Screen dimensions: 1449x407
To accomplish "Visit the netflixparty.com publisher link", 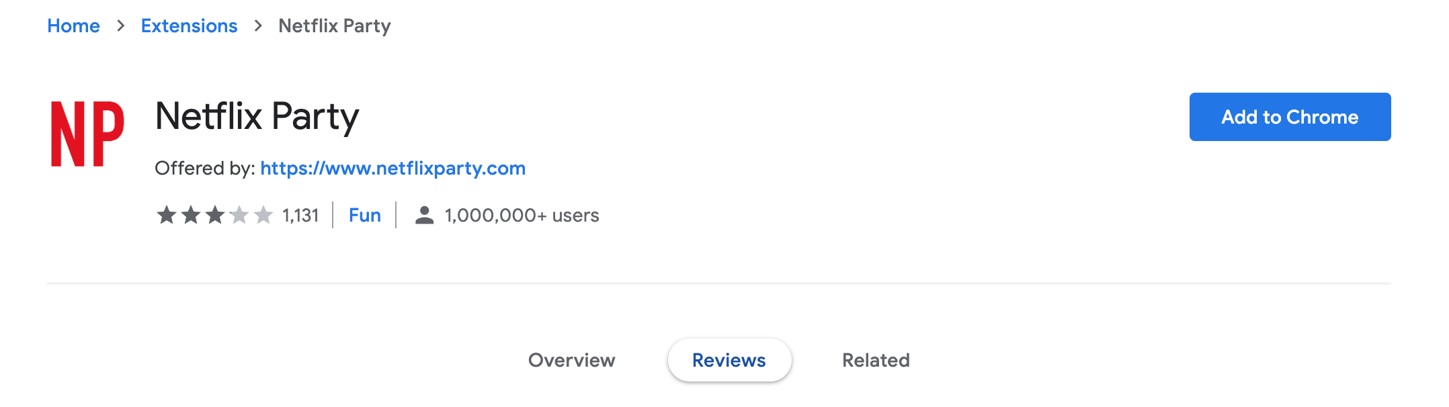I will [392, 169].
